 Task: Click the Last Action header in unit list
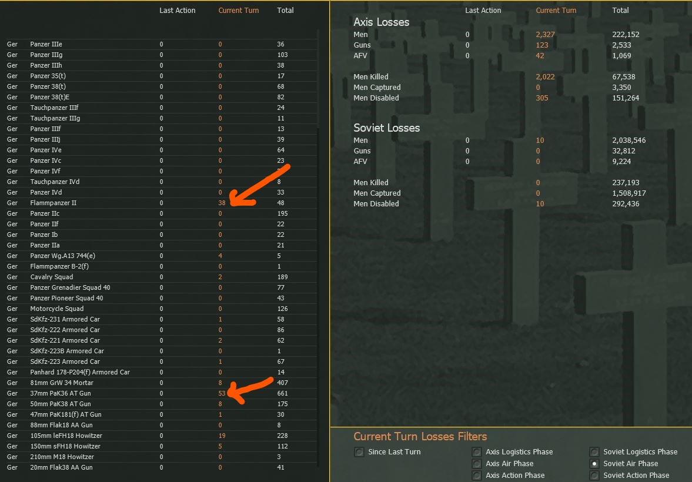(178, 10)
